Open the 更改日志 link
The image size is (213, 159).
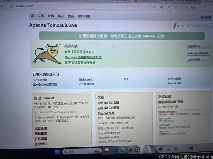(x=41, y=134)
